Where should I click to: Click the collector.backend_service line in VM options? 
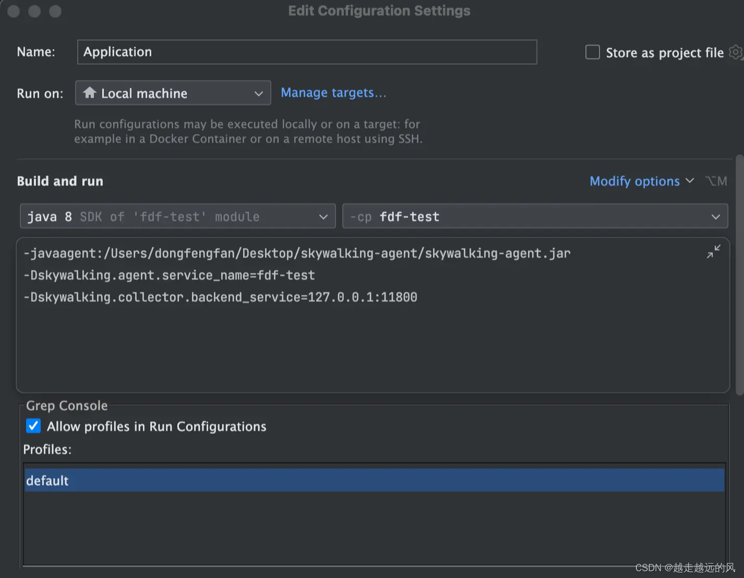pos(220,297)
